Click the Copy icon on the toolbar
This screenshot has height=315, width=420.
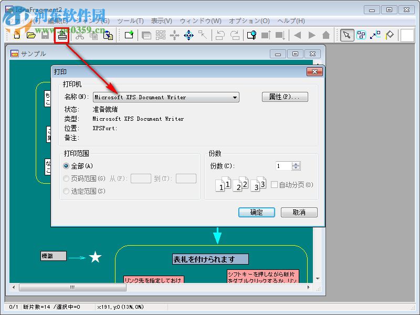point(95,35)
